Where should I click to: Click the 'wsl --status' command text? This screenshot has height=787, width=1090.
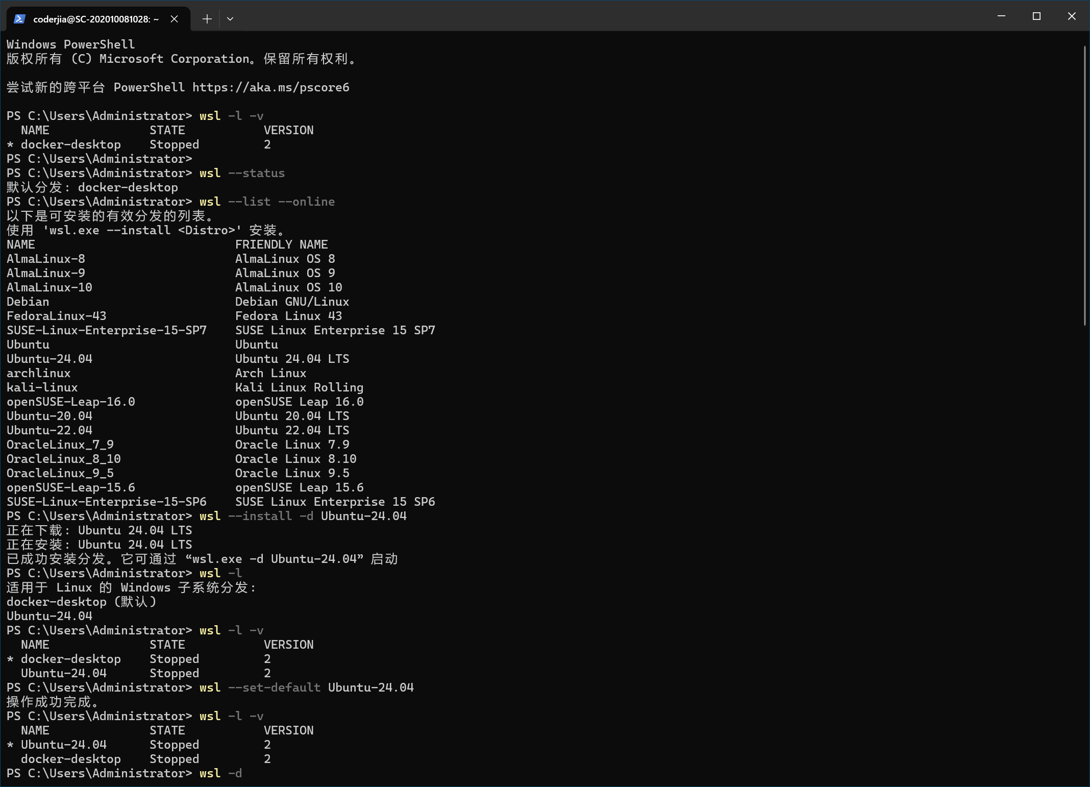point(242,173)
